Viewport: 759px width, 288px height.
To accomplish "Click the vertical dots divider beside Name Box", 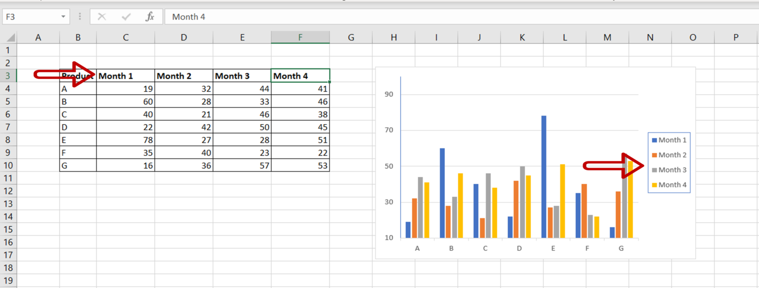I will [79, 16].
